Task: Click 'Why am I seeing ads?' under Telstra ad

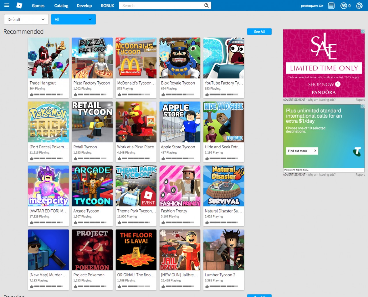Action: coord(321,175)
